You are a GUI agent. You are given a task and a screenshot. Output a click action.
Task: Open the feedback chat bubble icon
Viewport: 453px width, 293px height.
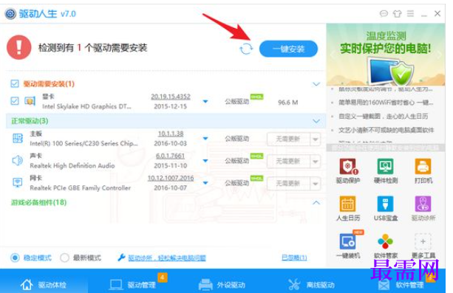coord(384,13)
